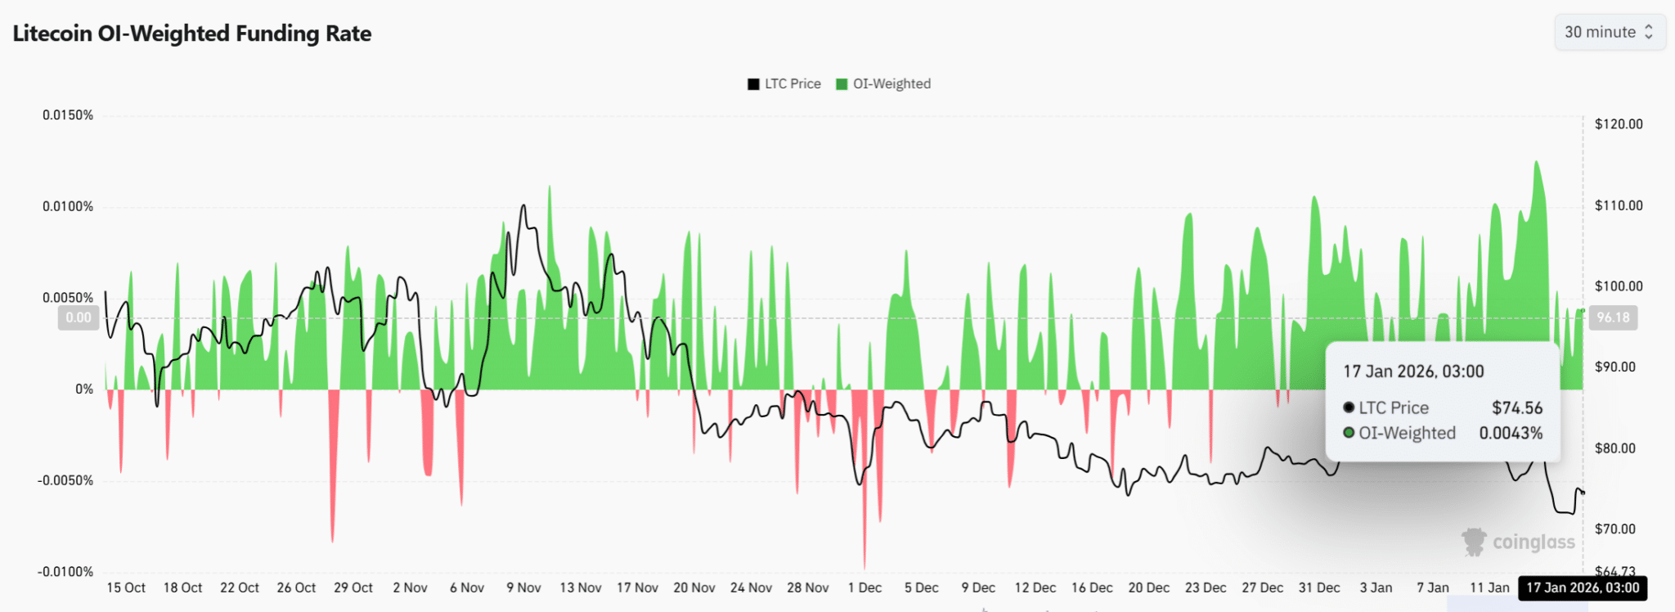Click the up-down chevron in the interval selector
The width and height of the screenshot is (1675, 612).
1649,33
